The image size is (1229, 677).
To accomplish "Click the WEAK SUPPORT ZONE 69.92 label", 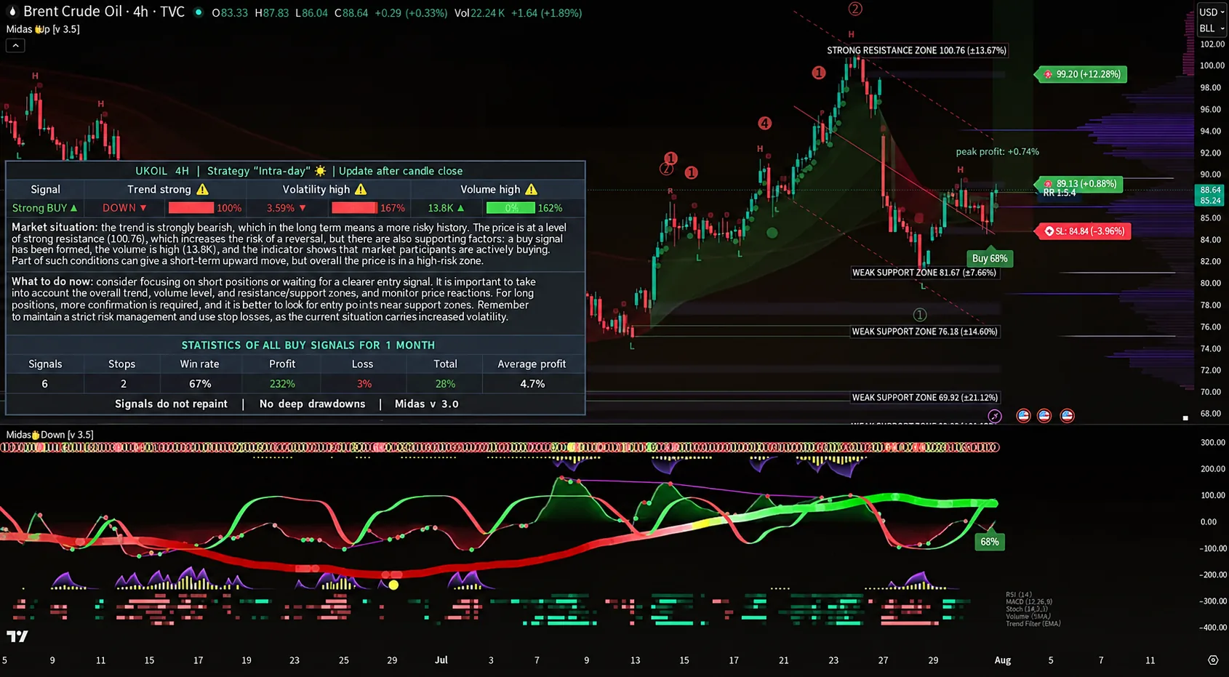I will 925,398.
